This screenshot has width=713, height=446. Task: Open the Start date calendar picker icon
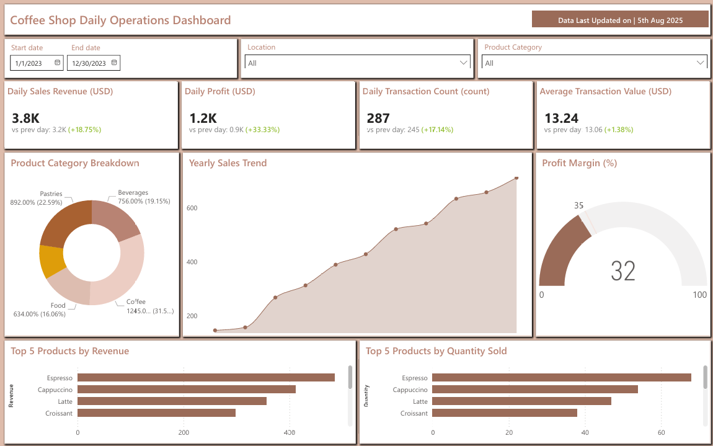57,63
